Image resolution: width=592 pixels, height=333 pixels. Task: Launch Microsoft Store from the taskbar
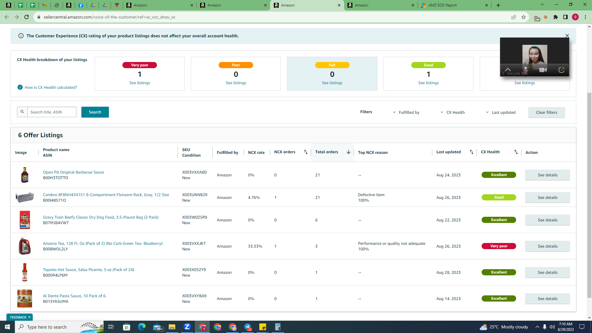coord(126,327)
